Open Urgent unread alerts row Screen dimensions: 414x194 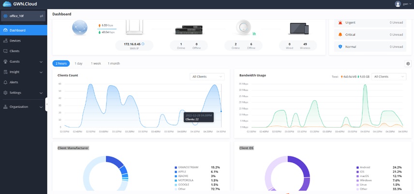click(x=370, y=23)
